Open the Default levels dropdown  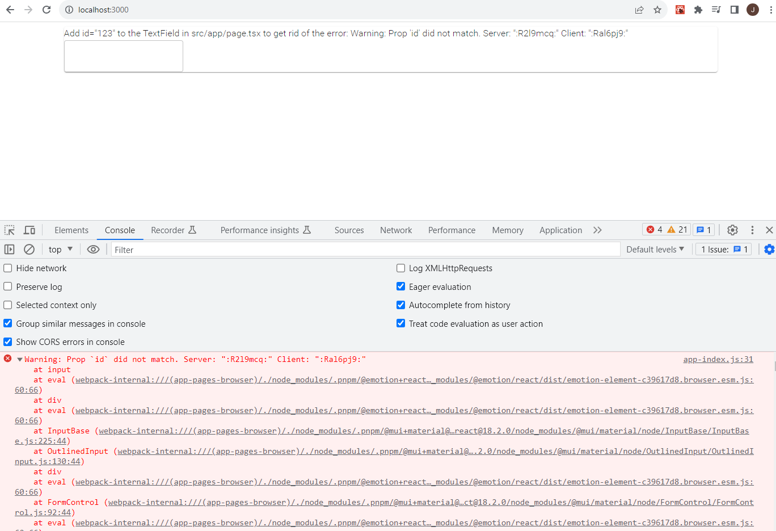[655, 249]
